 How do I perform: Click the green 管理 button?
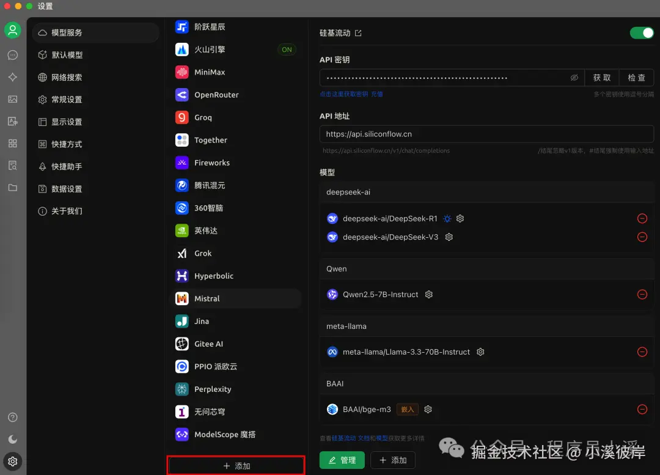pyautogui.click(x=342, y=460)
